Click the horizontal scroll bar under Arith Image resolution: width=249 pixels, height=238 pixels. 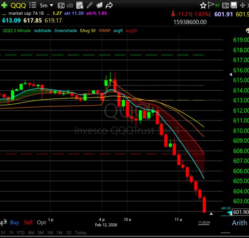(225, 233)
